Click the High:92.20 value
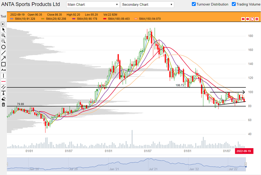This screenshot has height=175, width=261. pos(73,14)
